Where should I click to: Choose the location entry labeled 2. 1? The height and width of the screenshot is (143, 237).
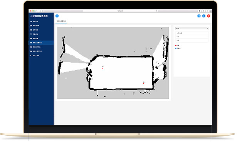pyautogui.click(x=192, y=37)
